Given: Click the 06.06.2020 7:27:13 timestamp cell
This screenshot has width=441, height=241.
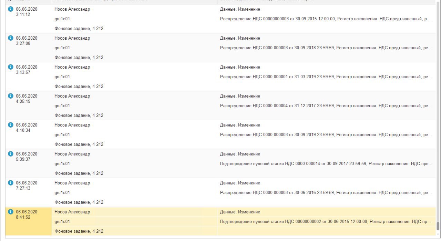Looking at the screenshot, I should (27, 185).
